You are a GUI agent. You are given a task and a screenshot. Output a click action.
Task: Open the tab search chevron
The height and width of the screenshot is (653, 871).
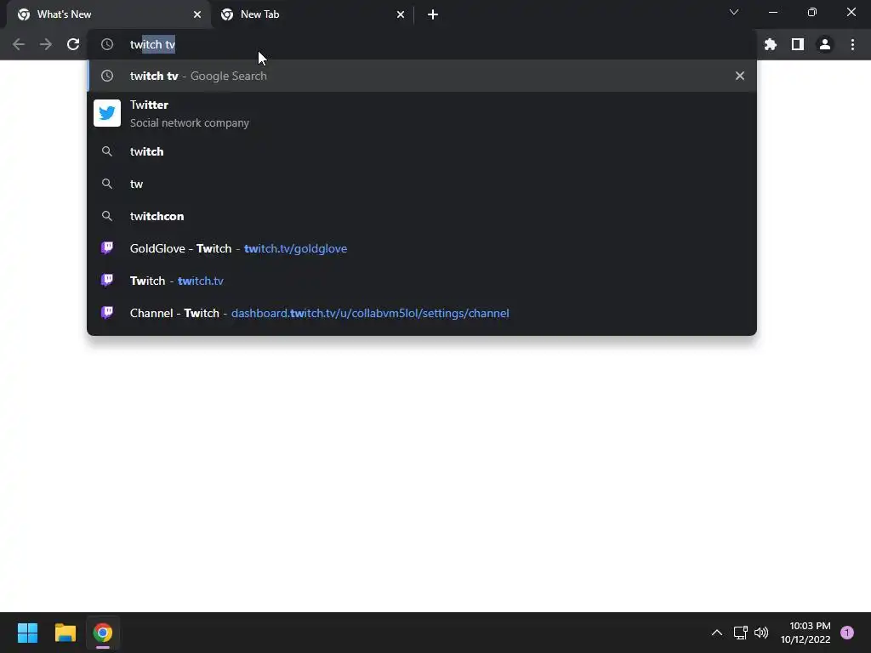pyautogui.click(x=734, y=12)
